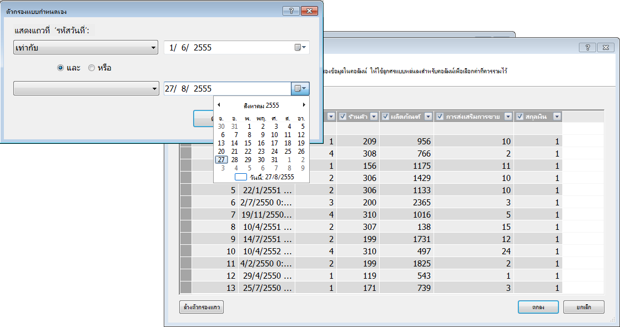Open the empty second operator dropdown
This screenshot has height=327, width=620.
86,89
